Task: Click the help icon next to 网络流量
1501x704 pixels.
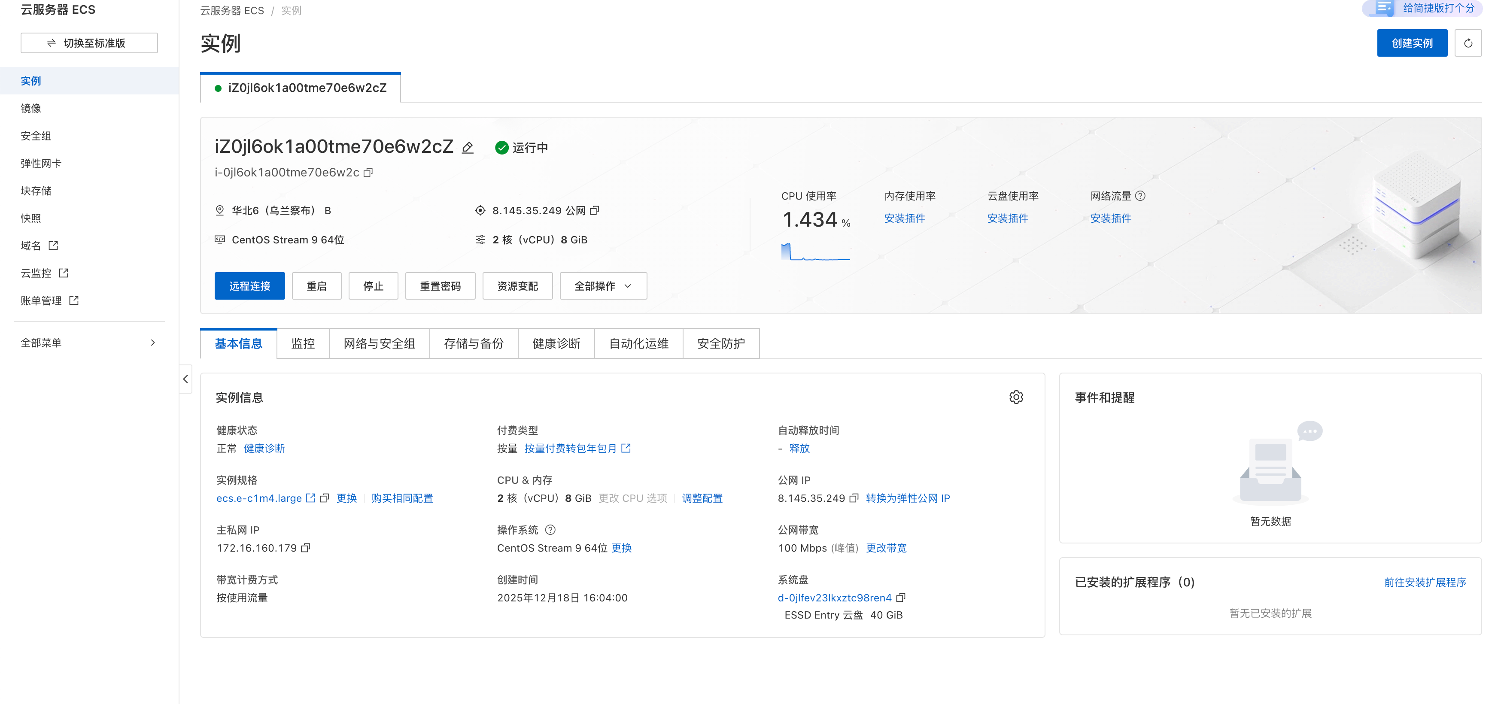Action: (x=1140, y=196)
